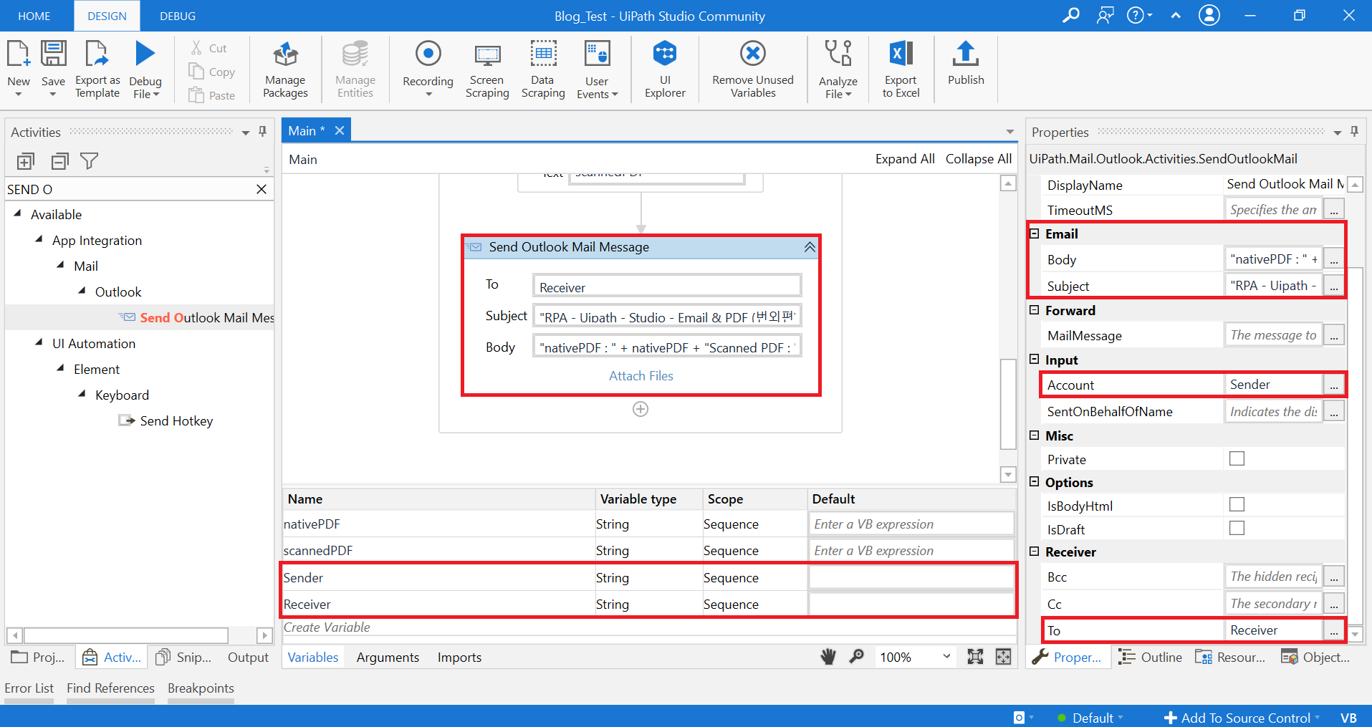Click Expand All in designer
Screen dimensions: 1372x727
[x=905, y=159]
